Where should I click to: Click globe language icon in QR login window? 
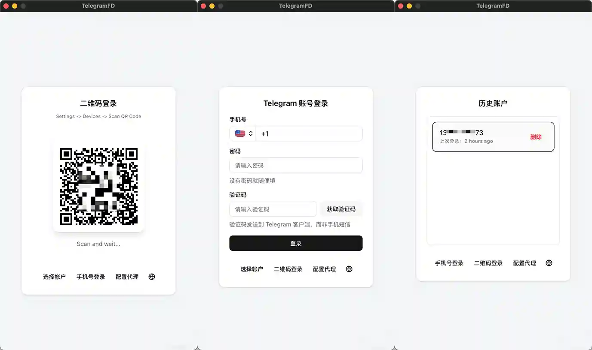tap(151, 277)
